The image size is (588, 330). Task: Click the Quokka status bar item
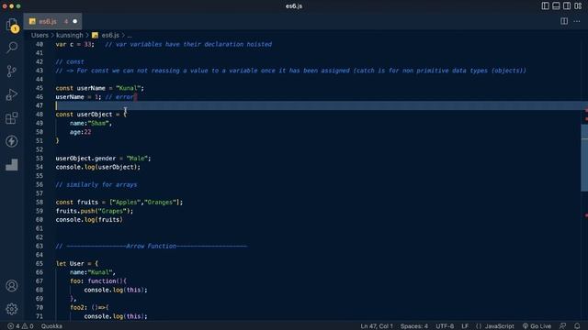pos(51,326)
